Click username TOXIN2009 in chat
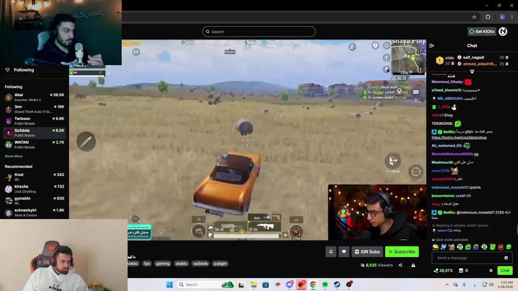This screenshot has width=518, height=291. tap(442, 123)
